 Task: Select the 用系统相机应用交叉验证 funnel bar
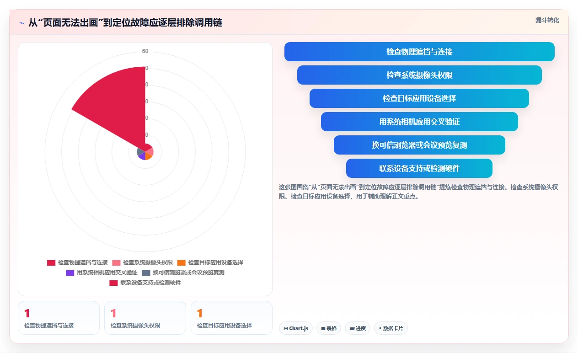pos(419,122)
